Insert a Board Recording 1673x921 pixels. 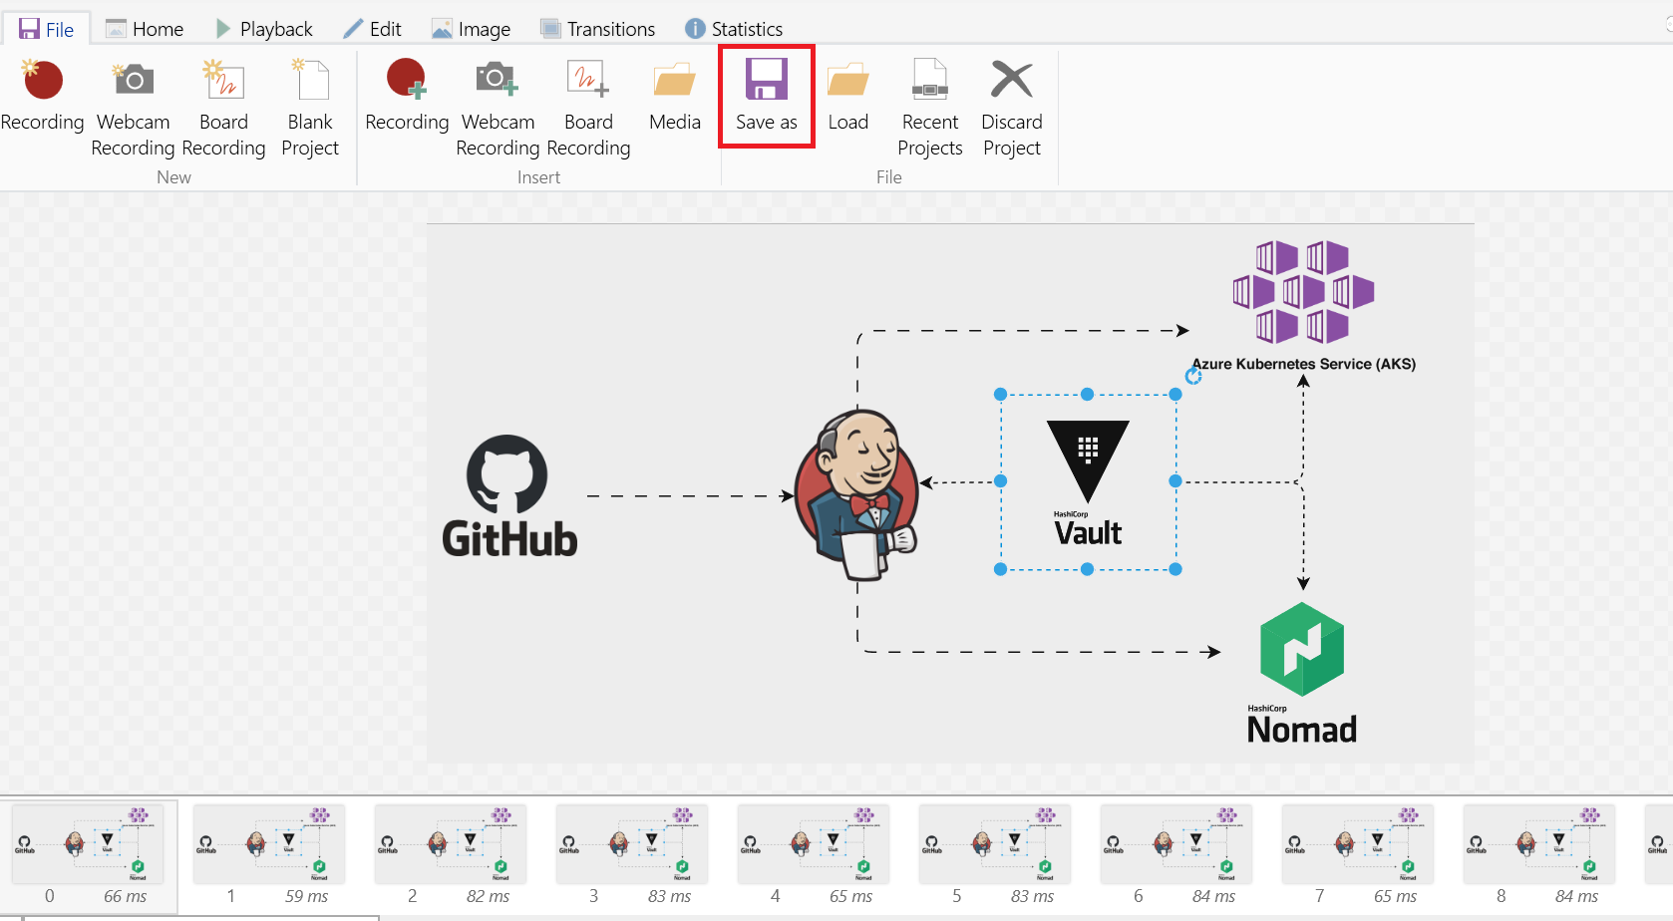[588, 108]
